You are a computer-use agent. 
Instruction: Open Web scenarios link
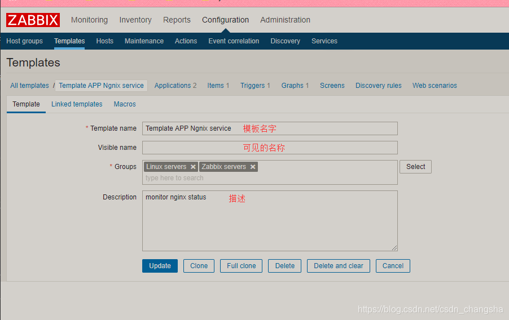pyautogui.click(x=435, y=86)
